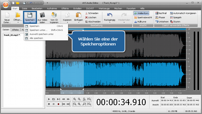Screen dimensions: 202x114
Task: Click Automatisch korrigieren effect
Action: [183, 13]
